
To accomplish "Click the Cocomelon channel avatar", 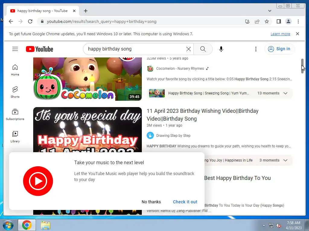I will click(150, 68).
